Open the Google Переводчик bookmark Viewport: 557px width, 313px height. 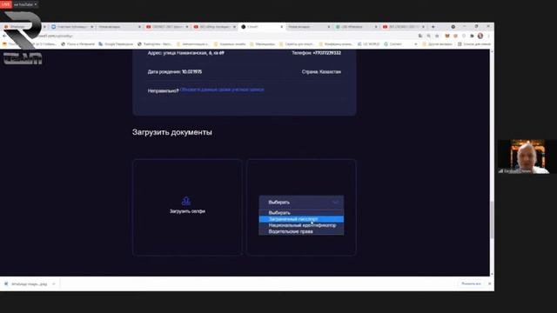tap(116, 44)
